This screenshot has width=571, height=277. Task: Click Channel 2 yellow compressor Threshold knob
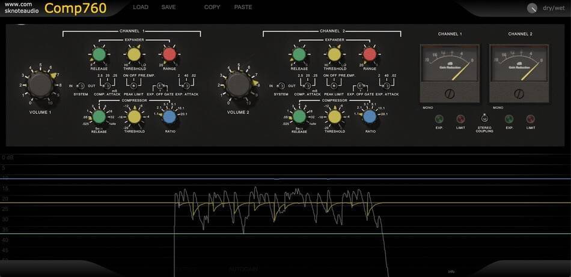[335, 116]
